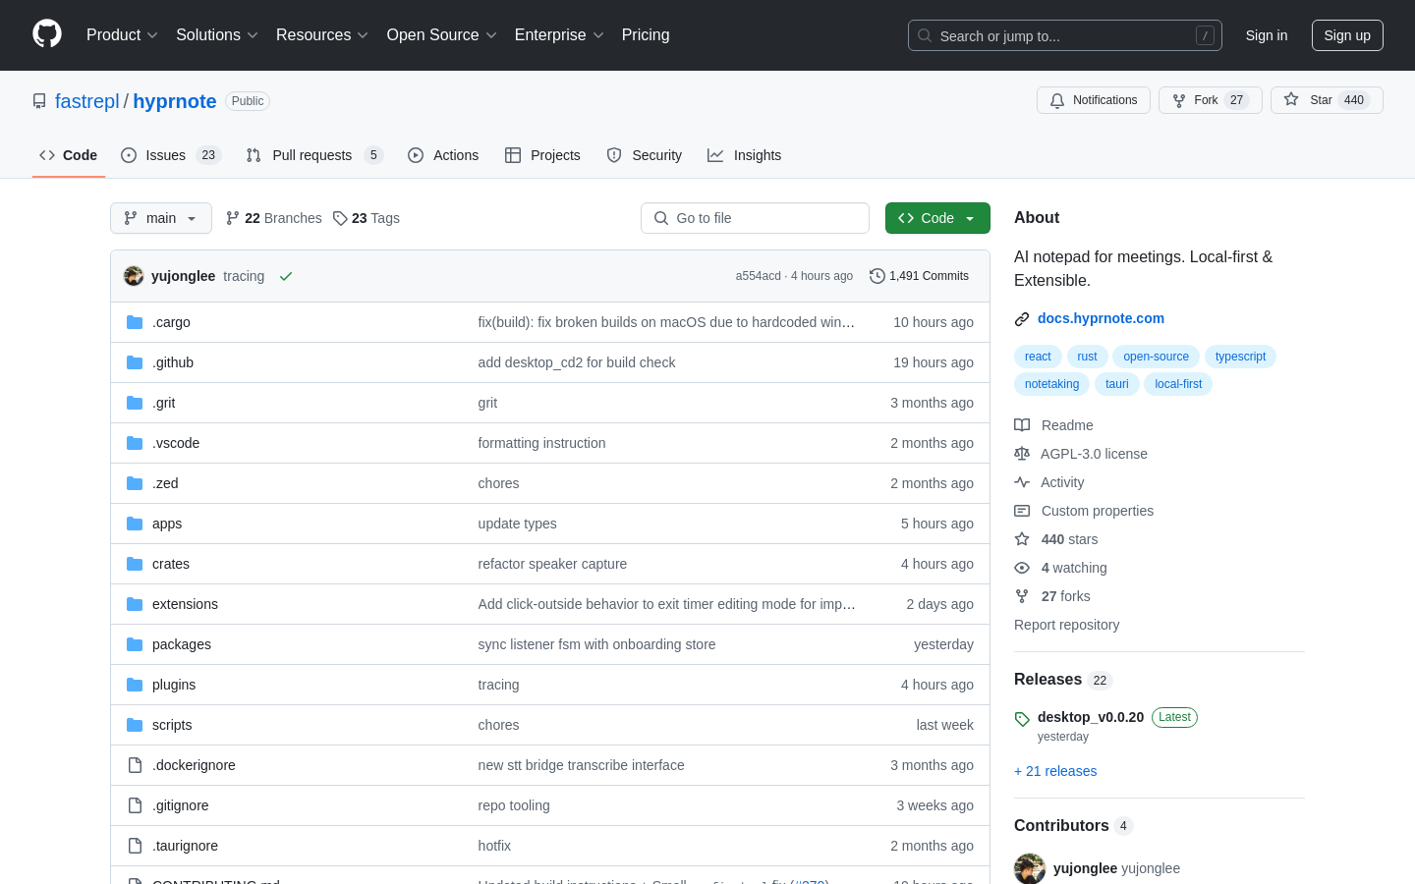Open the Actions tab
The width and height of the screenshot is (1415, 884).
(443, 155)
